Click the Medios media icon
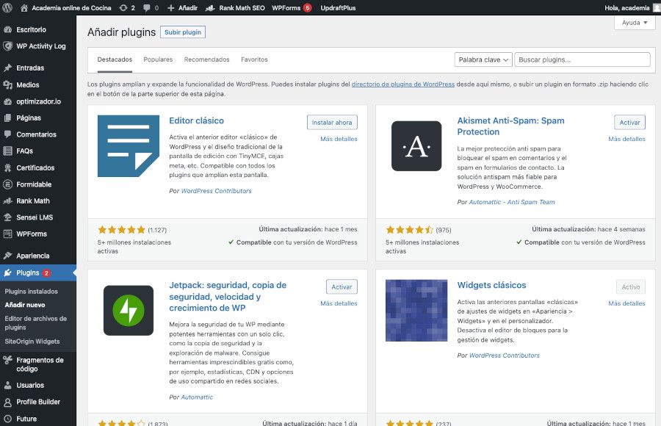661x426 pixels. coord(7,84)
